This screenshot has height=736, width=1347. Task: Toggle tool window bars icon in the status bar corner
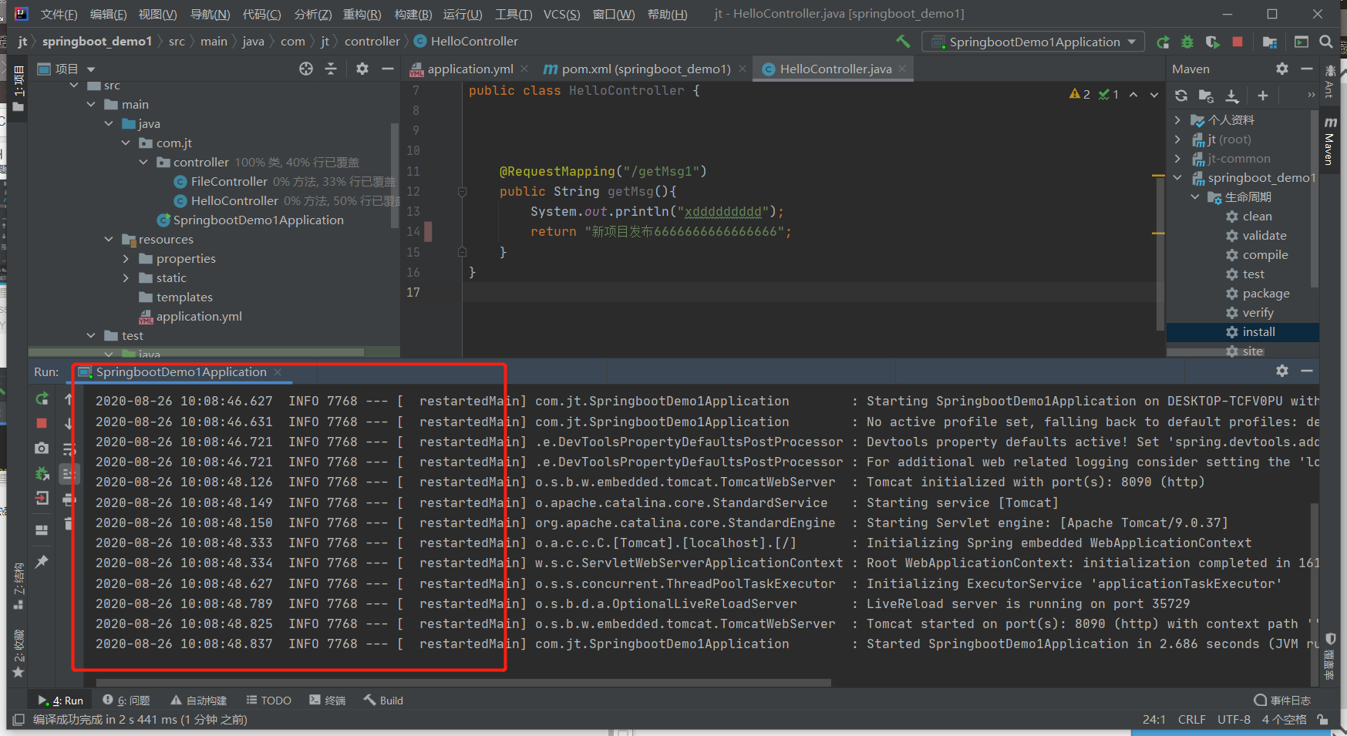pos(19,719)
